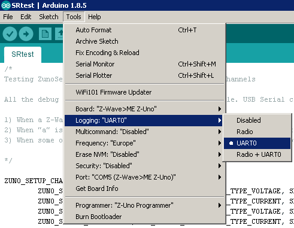This screenshot has width=294, height=228.
Task: Click the Upload arrow icon
Action: [26, 34]
